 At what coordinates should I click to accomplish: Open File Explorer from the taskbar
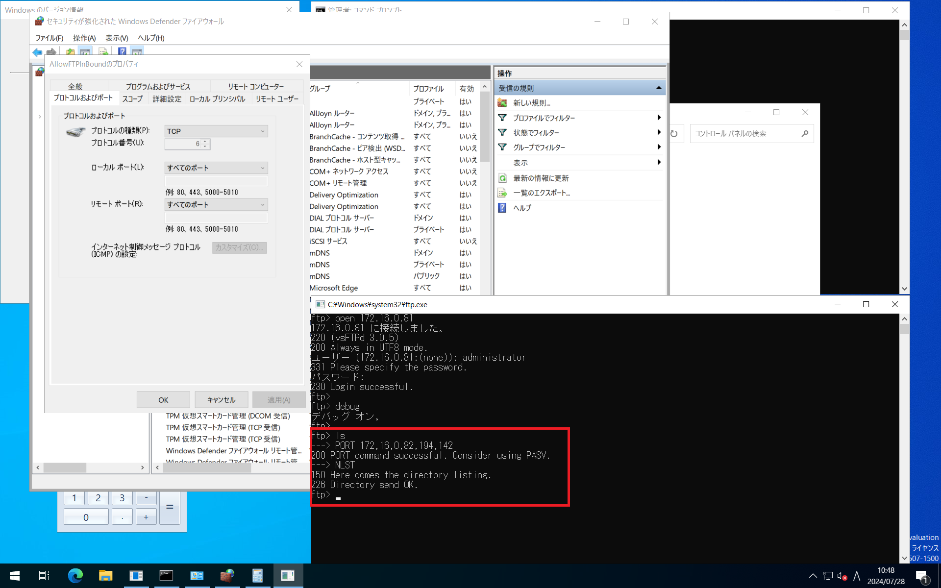tap(105, 576)
